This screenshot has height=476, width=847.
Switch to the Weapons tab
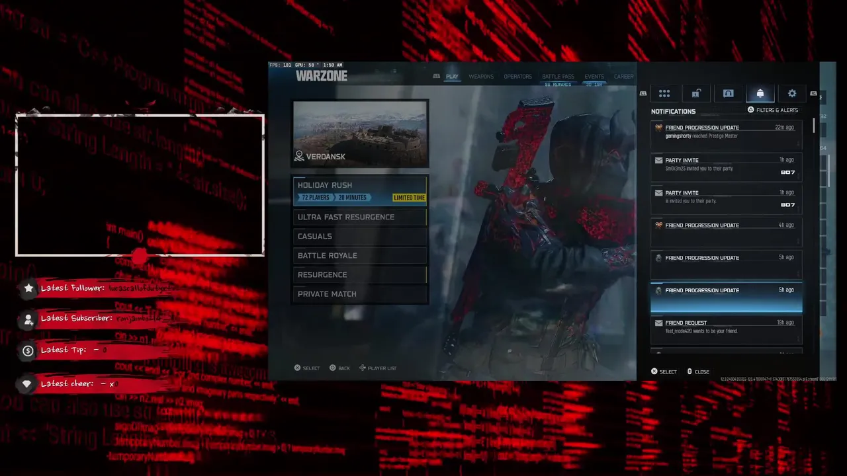pyautogui.click(x=481, y=77)
